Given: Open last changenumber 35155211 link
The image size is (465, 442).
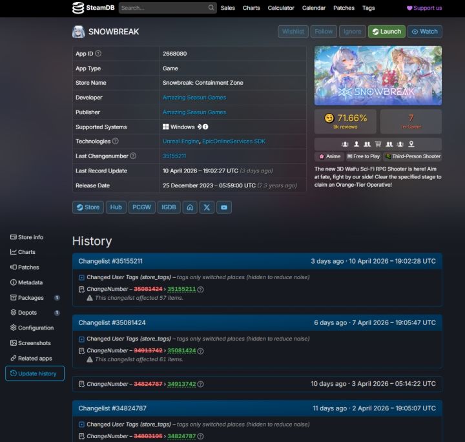Looking at the screenshot, I should coord(174,156).
